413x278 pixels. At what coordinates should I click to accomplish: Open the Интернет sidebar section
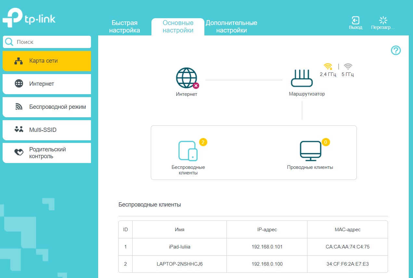coord(47,84)
